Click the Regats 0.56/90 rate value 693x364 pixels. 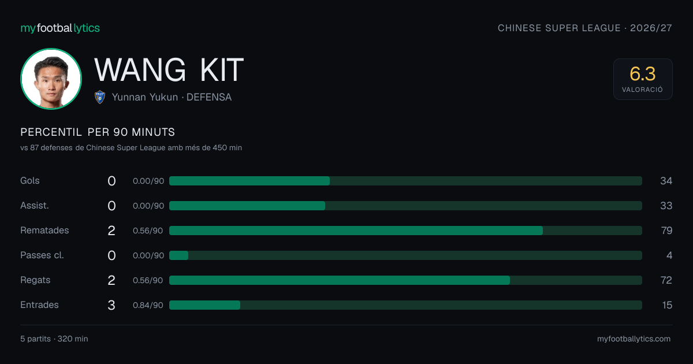pos(148,280)
